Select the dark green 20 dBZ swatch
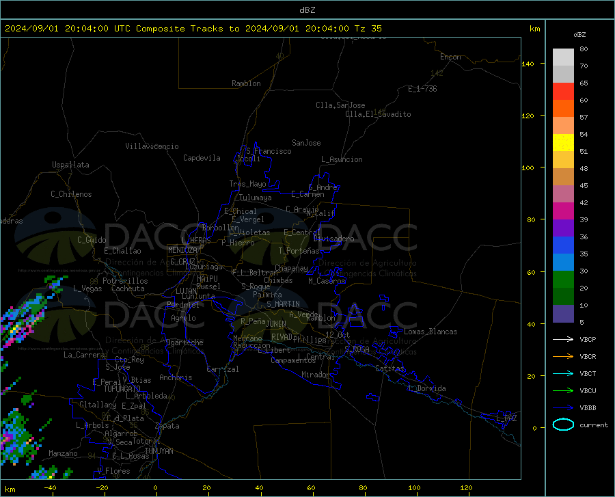The width and height of the screenshot is (615, 497). point(563,296)
